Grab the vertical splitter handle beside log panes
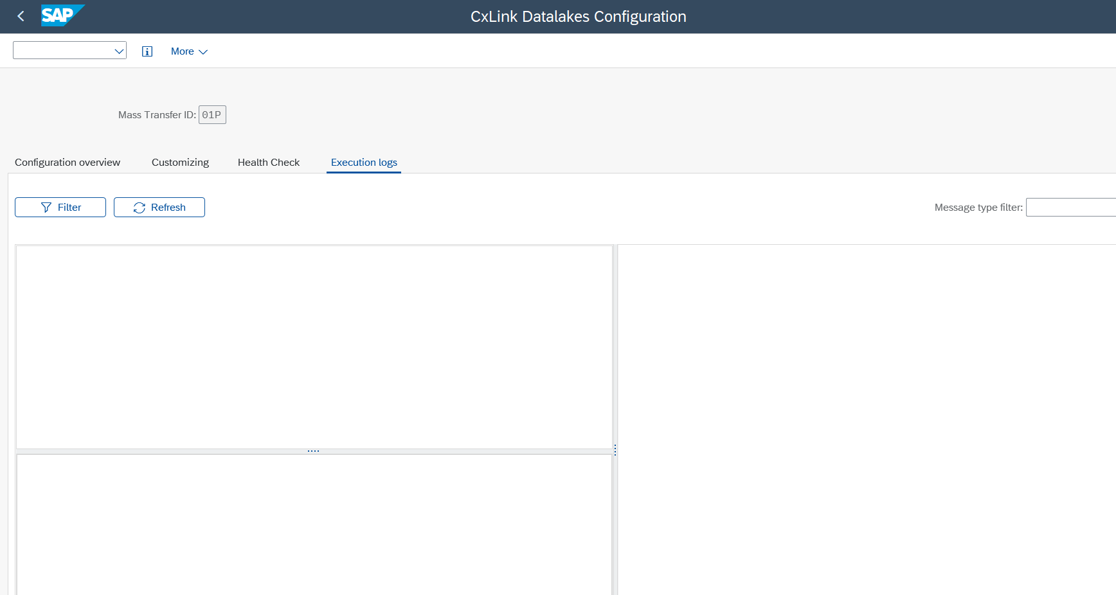The width and height of the screenshot is (1116, 595). 615,450
